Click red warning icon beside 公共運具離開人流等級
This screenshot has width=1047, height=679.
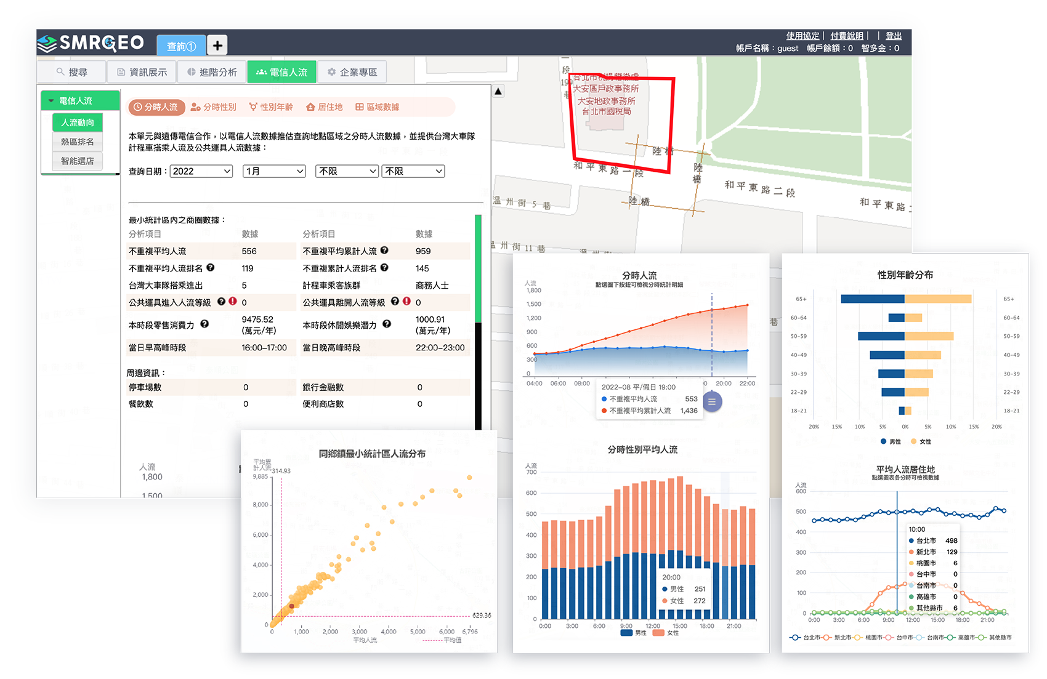click(406, 302)
